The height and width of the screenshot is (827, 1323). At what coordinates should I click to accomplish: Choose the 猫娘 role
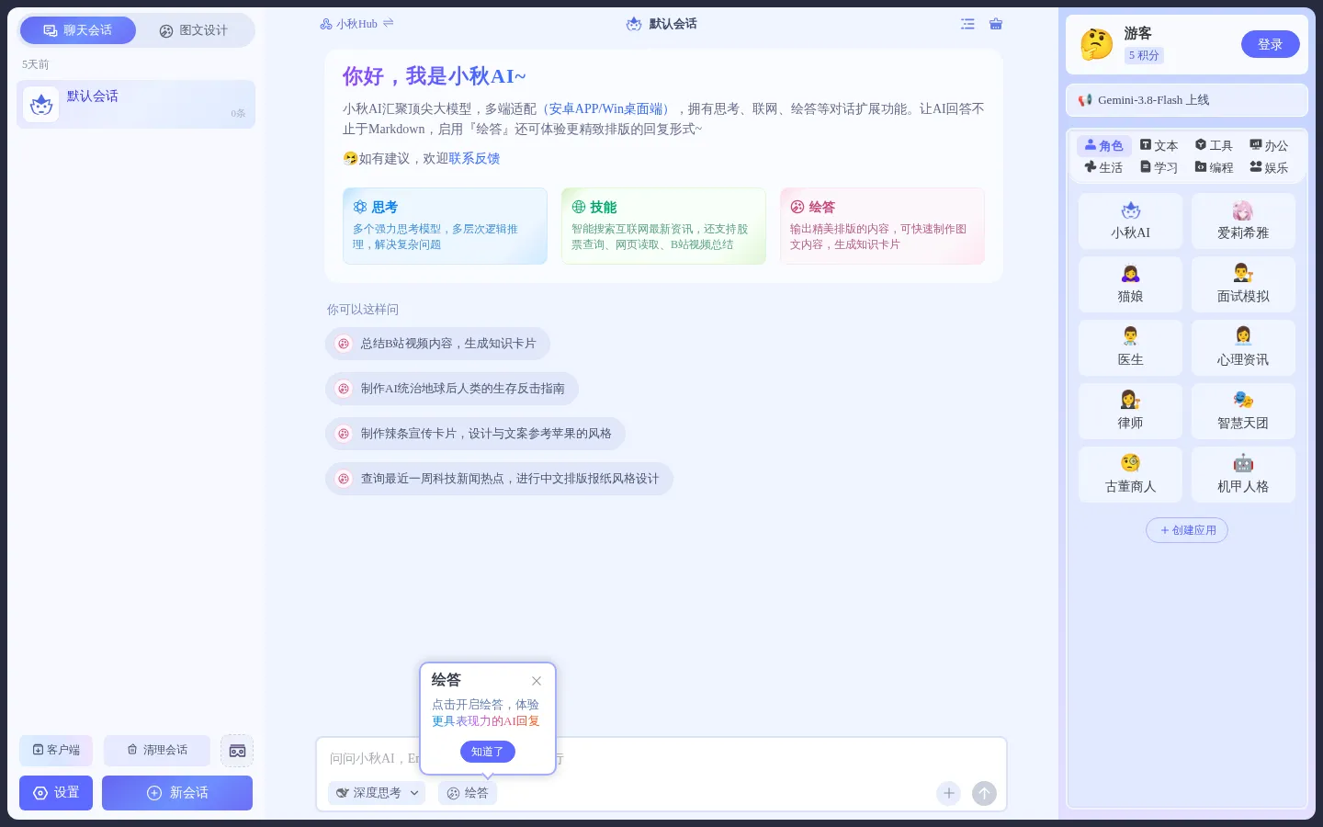coord(1130,285)
